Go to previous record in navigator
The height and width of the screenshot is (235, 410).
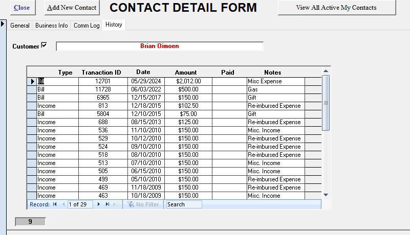pos(63,204)
